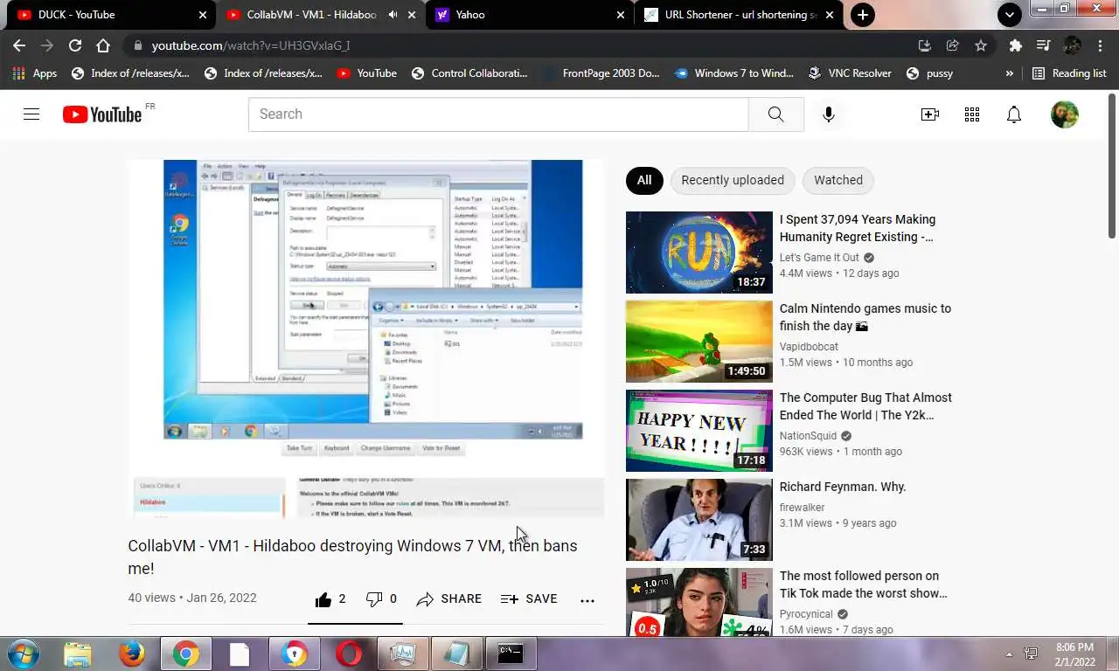Start voice search with the microphone icon
The image size is (1119, 671).
[829, 114]
